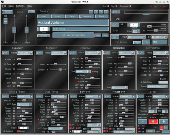Toggle the Resample indicator
The width and height of the screenshot is (170, 135).
[130, 6]
